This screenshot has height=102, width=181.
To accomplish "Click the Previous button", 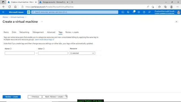I will [x=35, y=97].
